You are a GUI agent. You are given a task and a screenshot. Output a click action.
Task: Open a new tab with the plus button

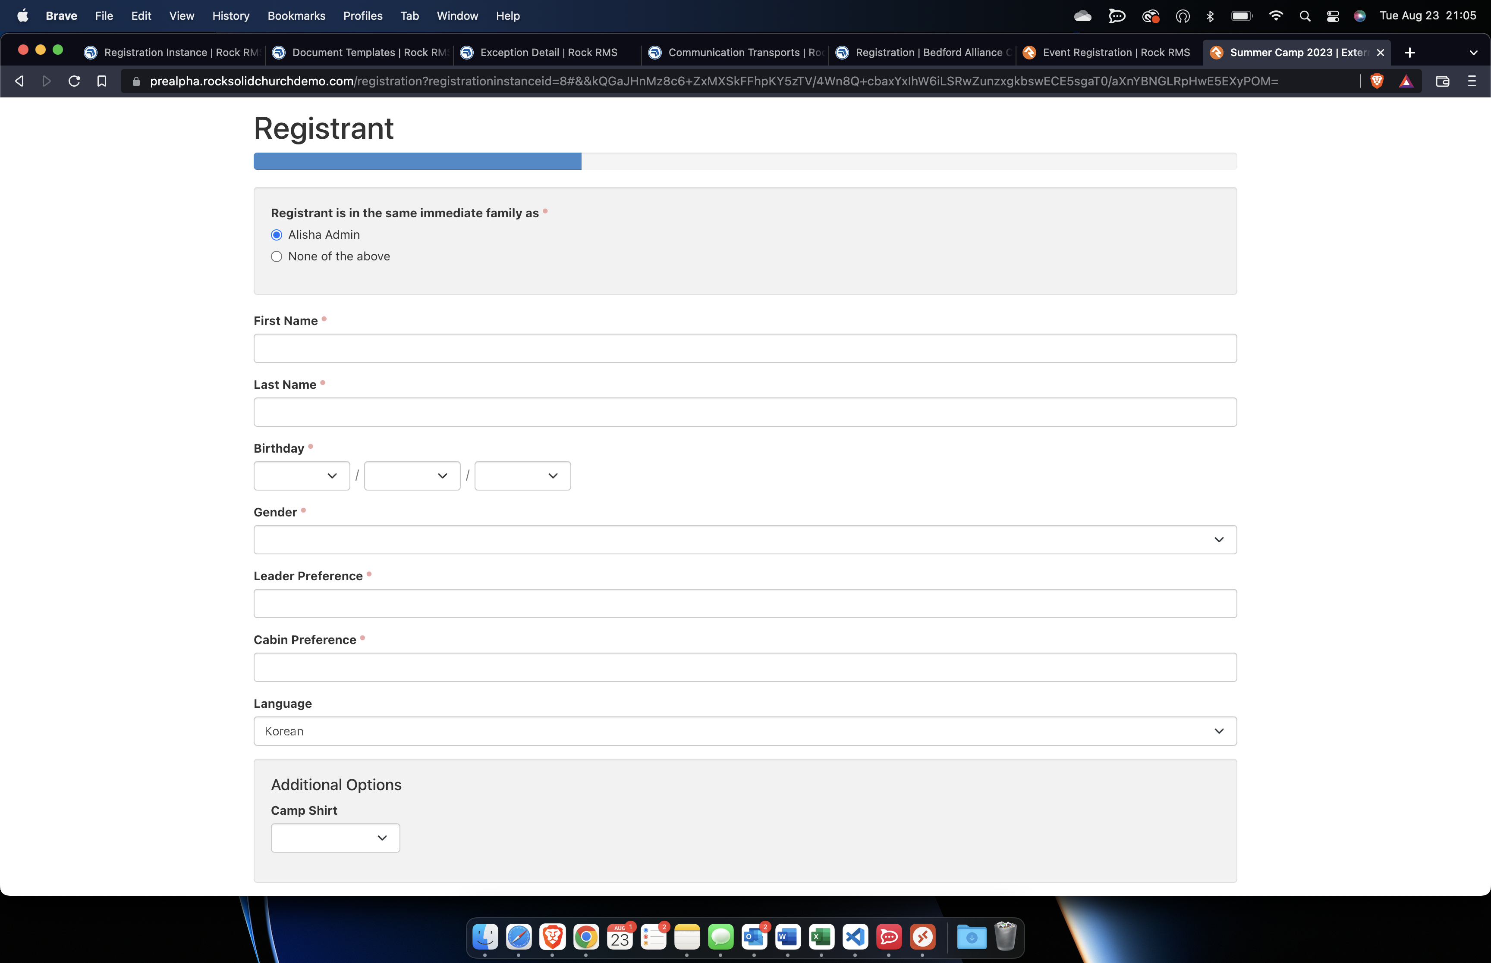[1409, 53]
